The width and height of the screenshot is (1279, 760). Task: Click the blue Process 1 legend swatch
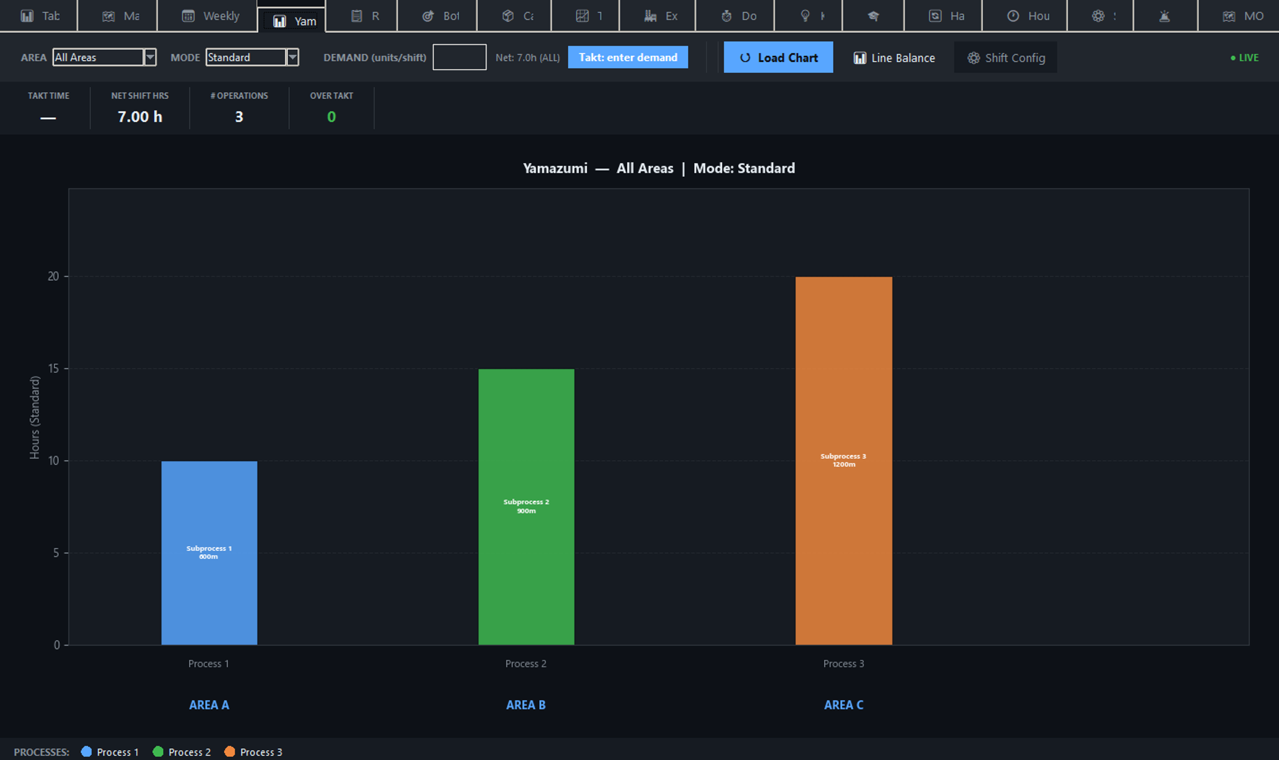(x=87, y=752)
